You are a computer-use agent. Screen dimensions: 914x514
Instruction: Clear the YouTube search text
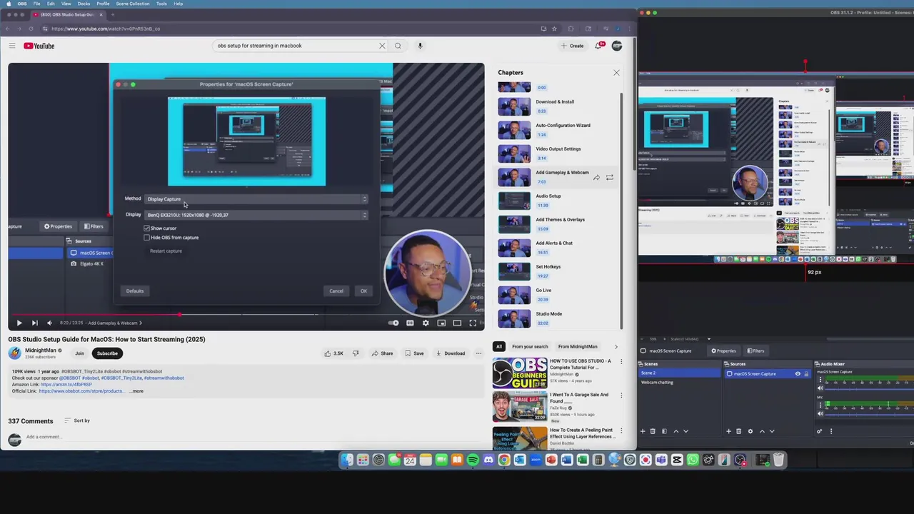pyautogui.click(x=382, y=46)
